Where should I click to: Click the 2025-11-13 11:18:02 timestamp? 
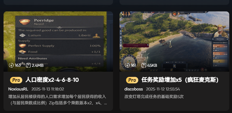pyautogui.click(x=48, y=89)
